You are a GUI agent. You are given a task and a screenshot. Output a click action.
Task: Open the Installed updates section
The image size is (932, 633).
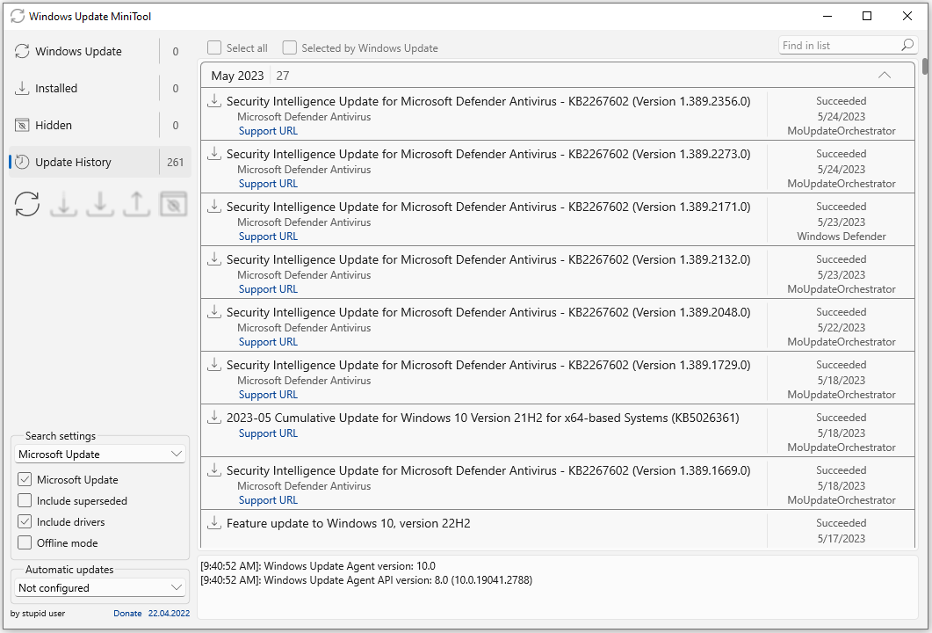pyautogui.click(x=100, y=88)
